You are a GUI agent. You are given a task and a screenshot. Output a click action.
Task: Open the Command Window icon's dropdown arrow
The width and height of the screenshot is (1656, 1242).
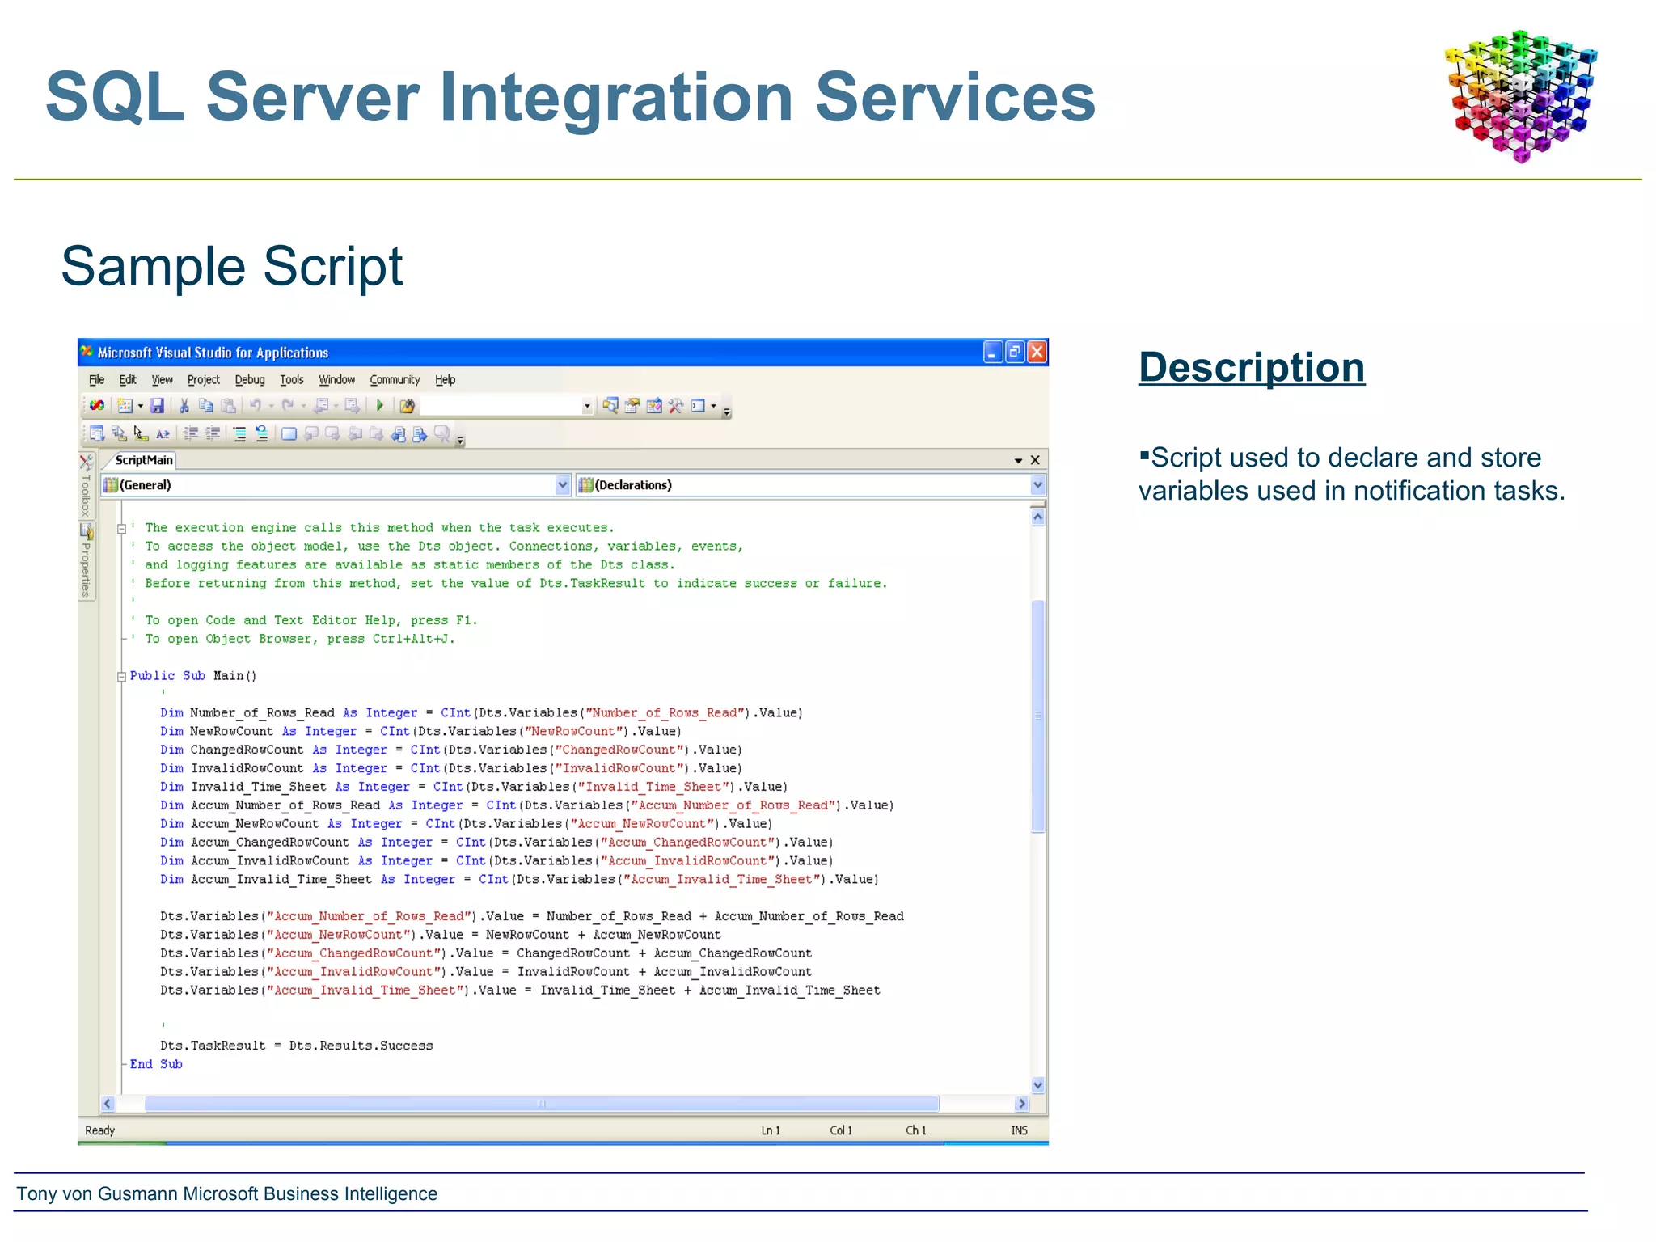(x=713, y=406)
